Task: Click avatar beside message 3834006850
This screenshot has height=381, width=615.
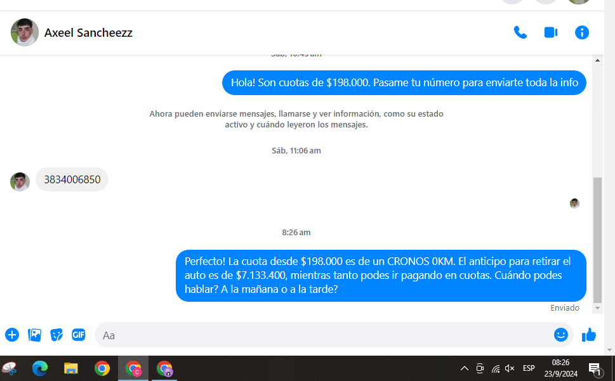Action: 20,182
